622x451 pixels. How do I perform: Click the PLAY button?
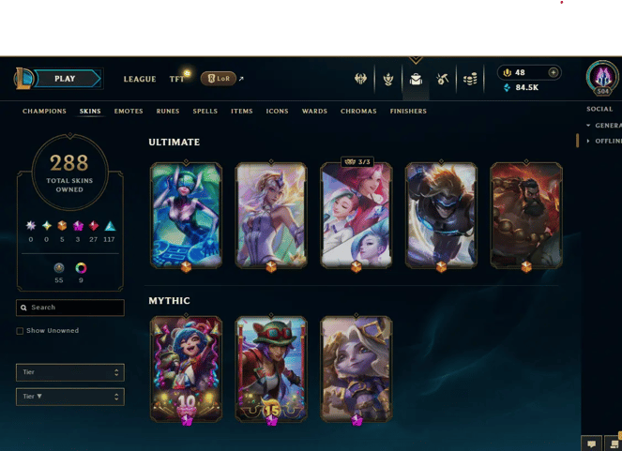67,79
